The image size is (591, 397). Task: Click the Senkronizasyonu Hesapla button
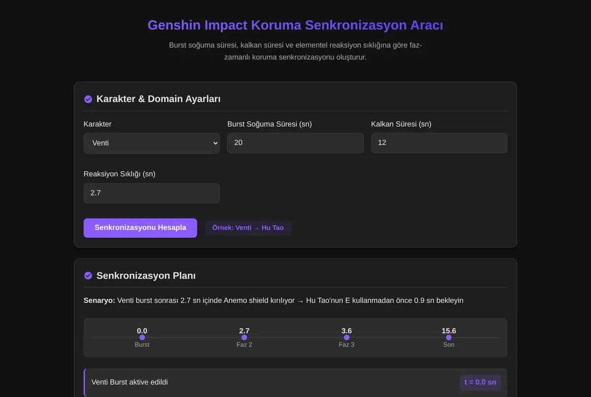coord(140,228)
